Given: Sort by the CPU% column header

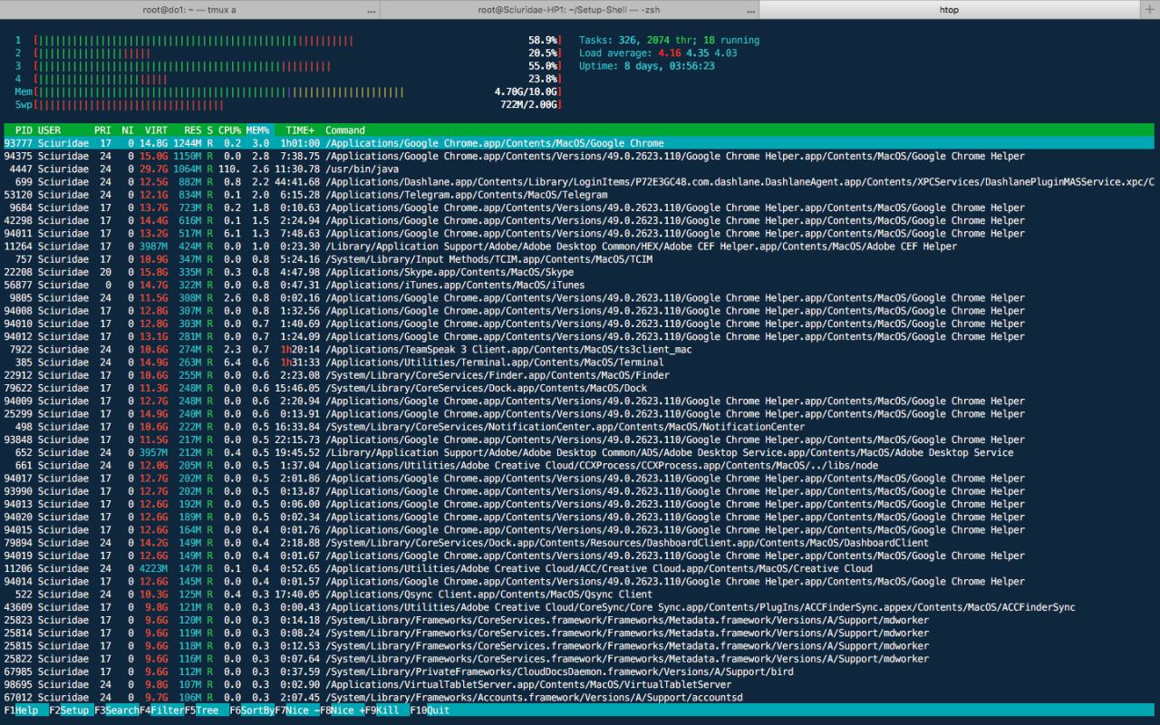Looking at the screenshot, I should [x=229, y=130].
